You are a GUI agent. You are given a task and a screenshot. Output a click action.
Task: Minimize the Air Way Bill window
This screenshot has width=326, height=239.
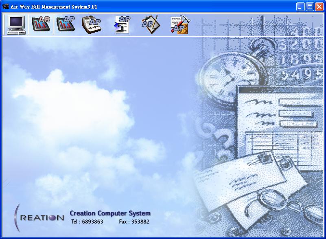[x=300, y=7]
